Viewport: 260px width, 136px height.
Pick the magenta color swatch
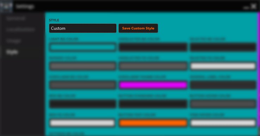click(153, 85)
